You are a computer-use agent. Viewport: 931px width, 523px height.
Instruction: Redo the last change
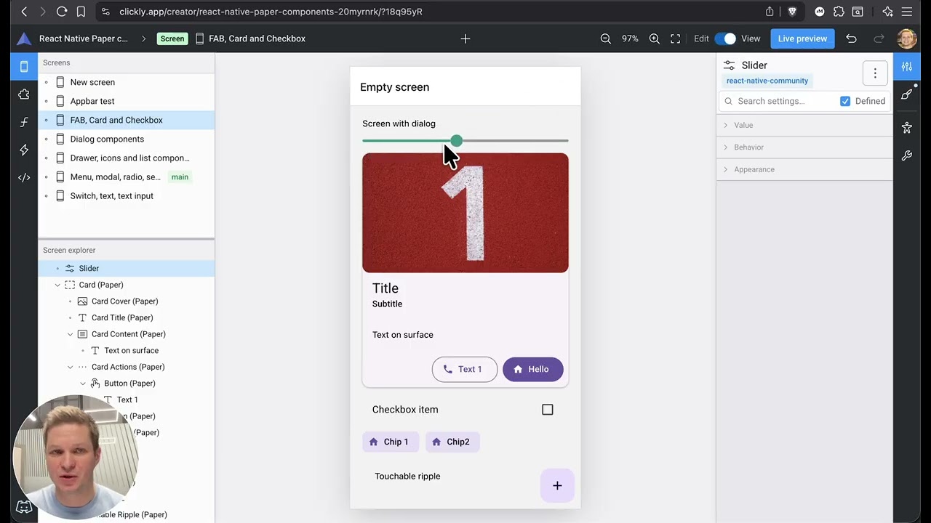[879, 38]
